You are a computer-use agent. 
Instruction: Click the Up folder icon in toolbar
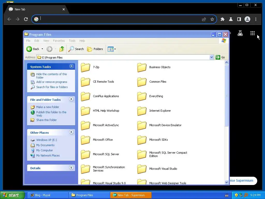coord(62,49)
